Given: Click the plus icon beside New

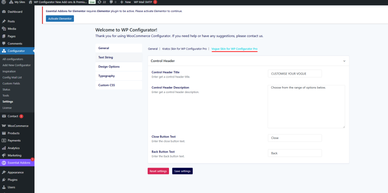Looking at the screenshot, I should point(122,2).
